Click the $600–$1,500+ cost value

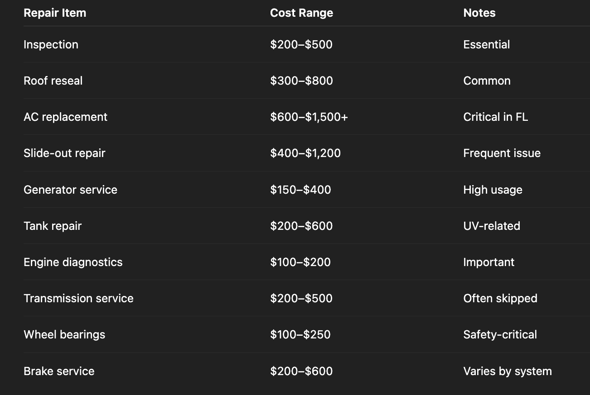tap(309, 117)
